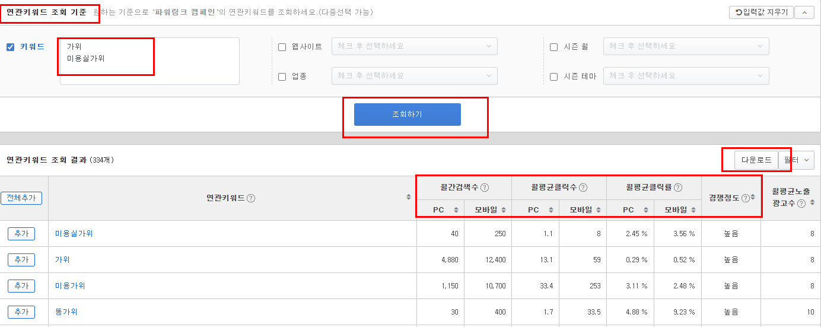The image size is (821, 327).
Task: Tick the 업종 checkbox
Action: pyautogui.click(x=282, y=77)
